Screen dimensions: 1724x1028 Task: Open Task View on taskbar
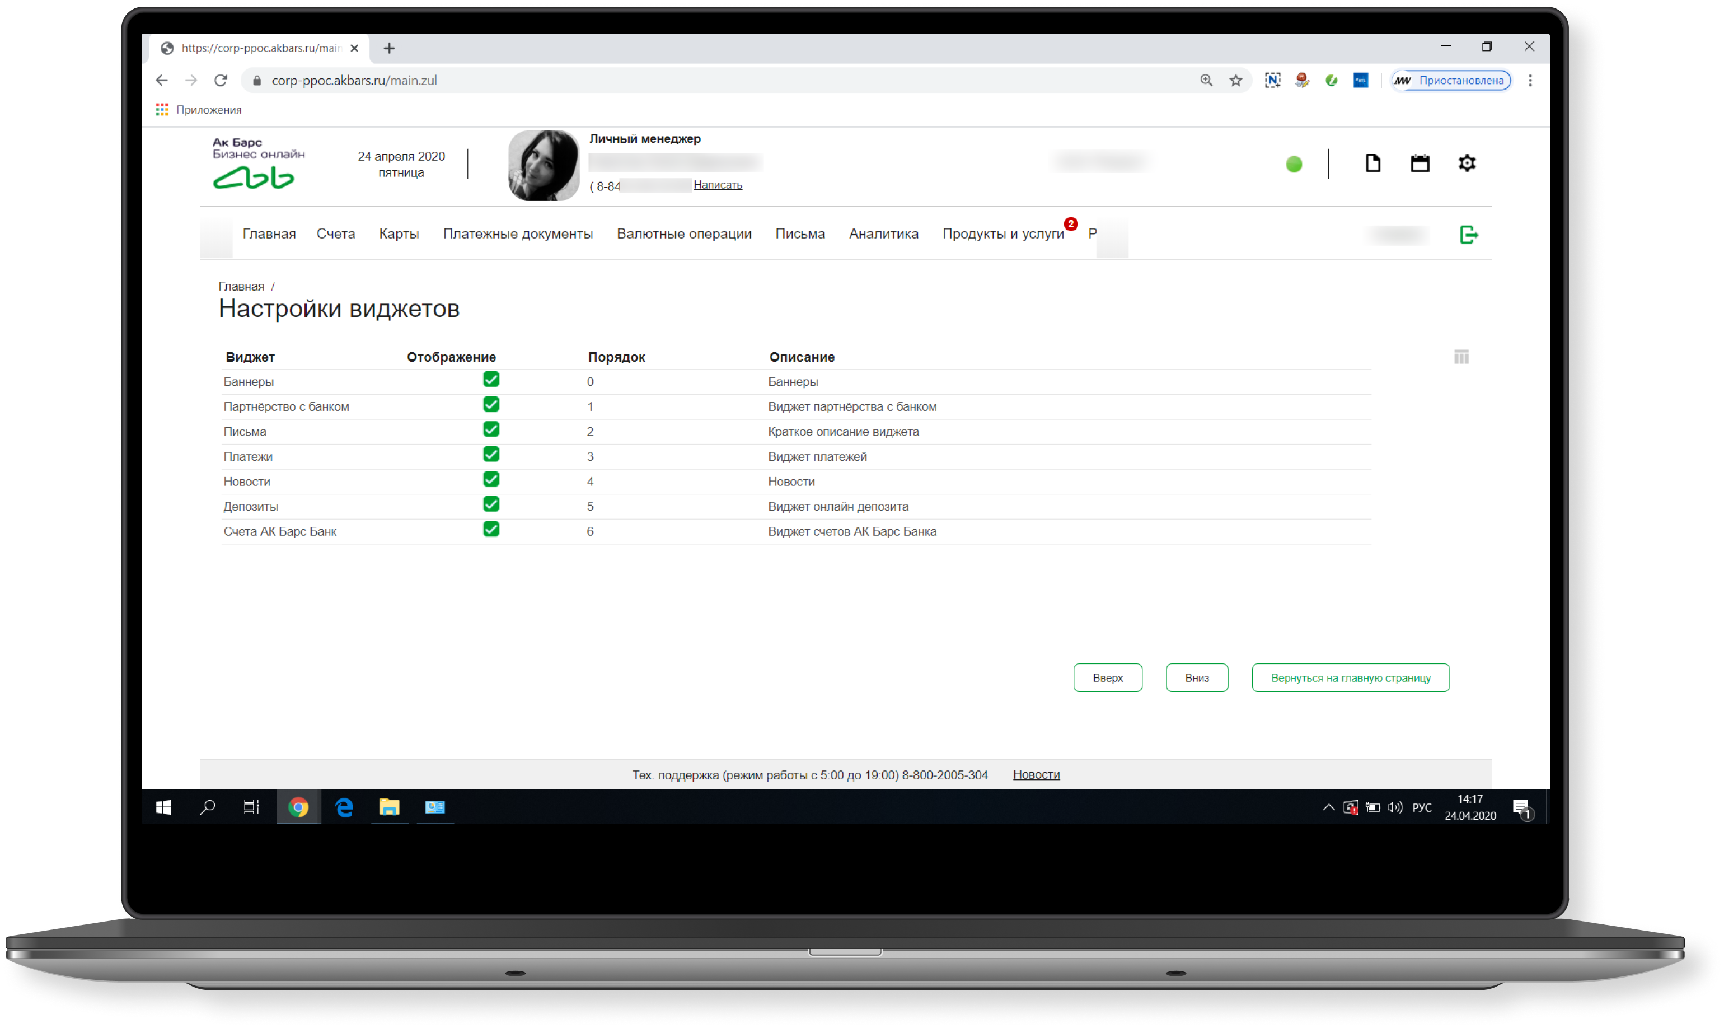tap(251, 807)
